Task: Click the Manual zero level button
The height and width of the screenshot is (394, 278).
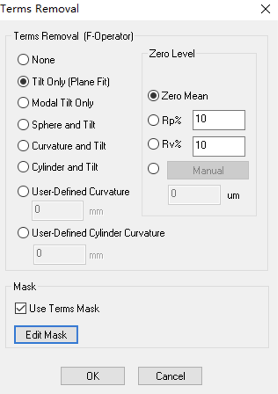Action: coord(208,170)
